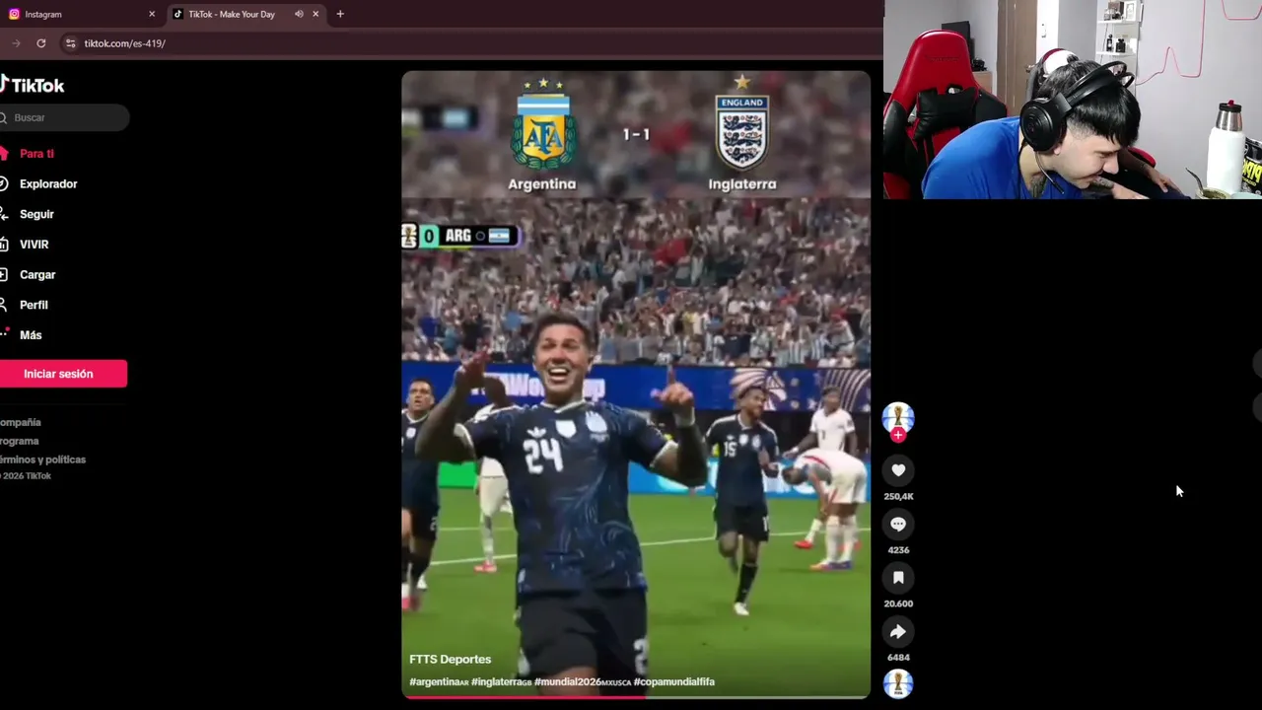Open Seguir in the sidebar

[36, 214]
